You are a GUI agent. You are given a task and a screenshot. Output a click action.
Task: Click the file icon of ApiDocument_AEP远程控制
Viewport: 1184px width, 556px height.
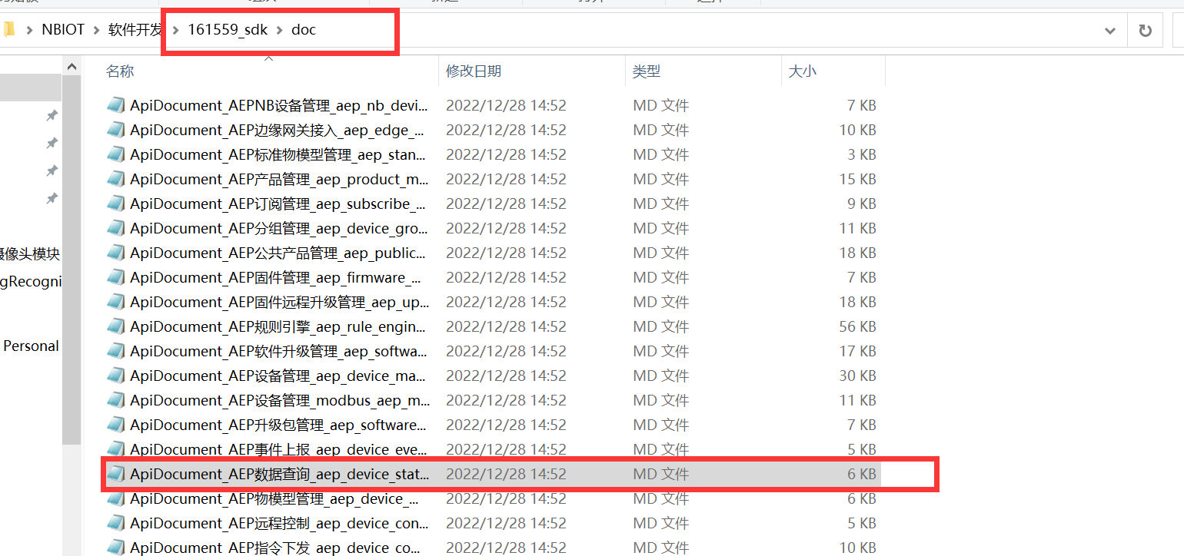coord(115,523)
